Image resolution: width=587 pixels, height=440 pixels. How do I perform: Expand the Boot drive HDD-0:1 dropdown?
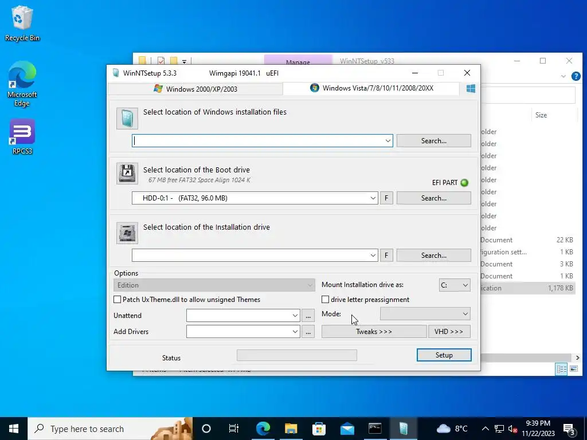[x=373, y=198]
